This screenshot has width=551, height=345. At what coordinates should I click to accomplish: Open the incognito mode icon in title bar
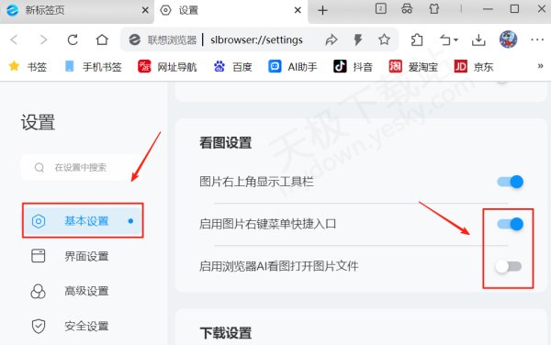407,9
